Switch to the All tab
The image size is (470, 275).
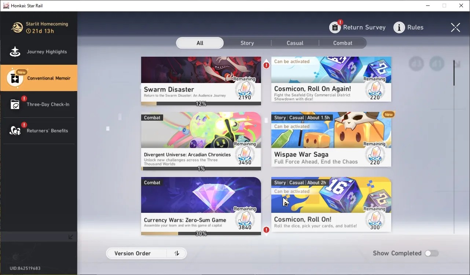200,43
